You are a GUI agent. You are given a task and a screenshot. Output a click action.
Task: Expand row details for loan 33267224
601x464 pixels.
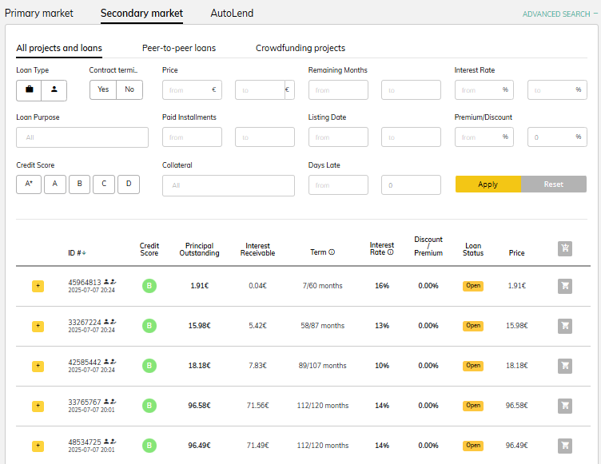click(x=38, y=326)
